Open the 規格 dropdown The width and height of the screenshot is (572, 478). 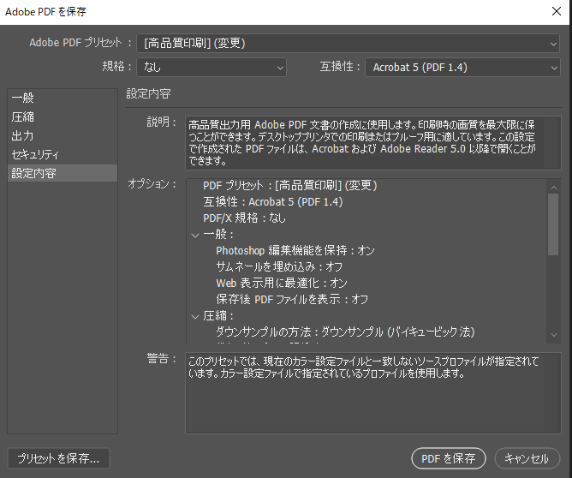(x=212, y=67)
